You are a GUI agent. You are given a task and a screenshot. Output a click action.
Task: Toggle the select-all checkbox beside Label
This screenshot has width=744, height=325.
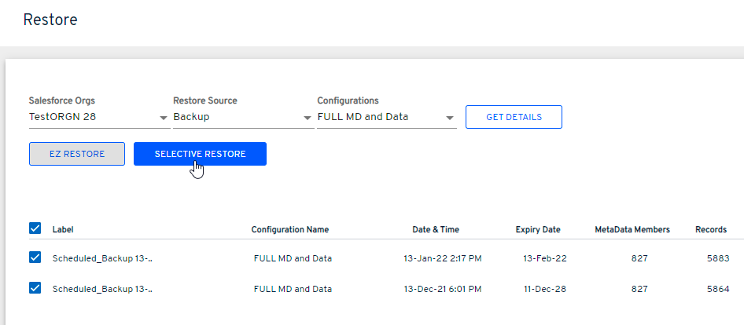point(35,228)
